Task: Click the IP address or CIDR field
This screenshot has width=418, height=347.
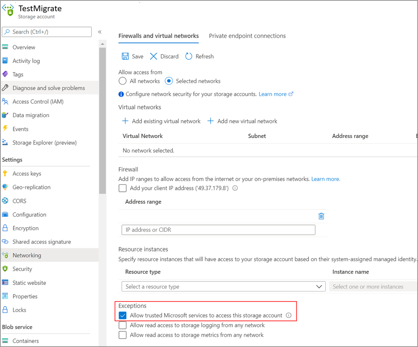Action: point(218,230)
